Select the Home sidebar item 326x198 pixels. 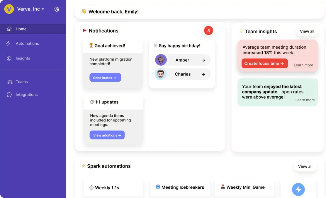pyautogui.click(x=21, y=29)
